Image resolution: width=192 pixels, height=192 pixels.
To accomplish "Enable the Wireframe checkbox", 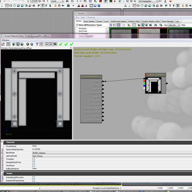I will tap(34, 165).
